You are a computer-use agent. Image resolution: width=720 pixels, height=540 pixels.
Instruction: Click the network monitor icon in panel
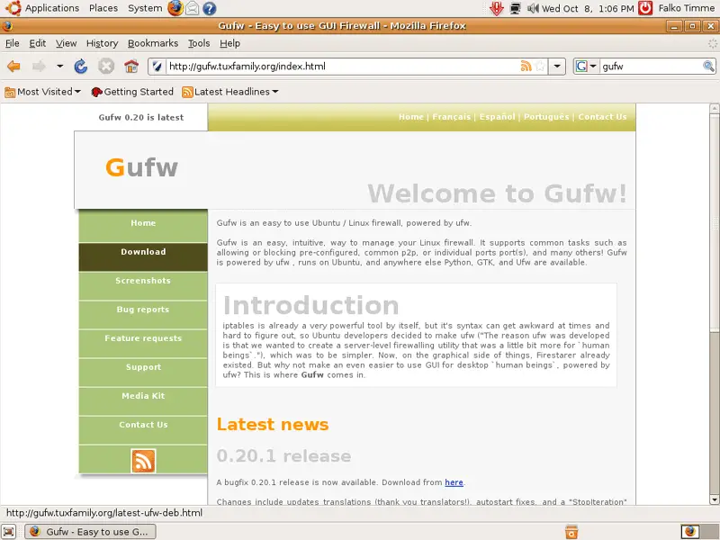click(x=515, y=8)
